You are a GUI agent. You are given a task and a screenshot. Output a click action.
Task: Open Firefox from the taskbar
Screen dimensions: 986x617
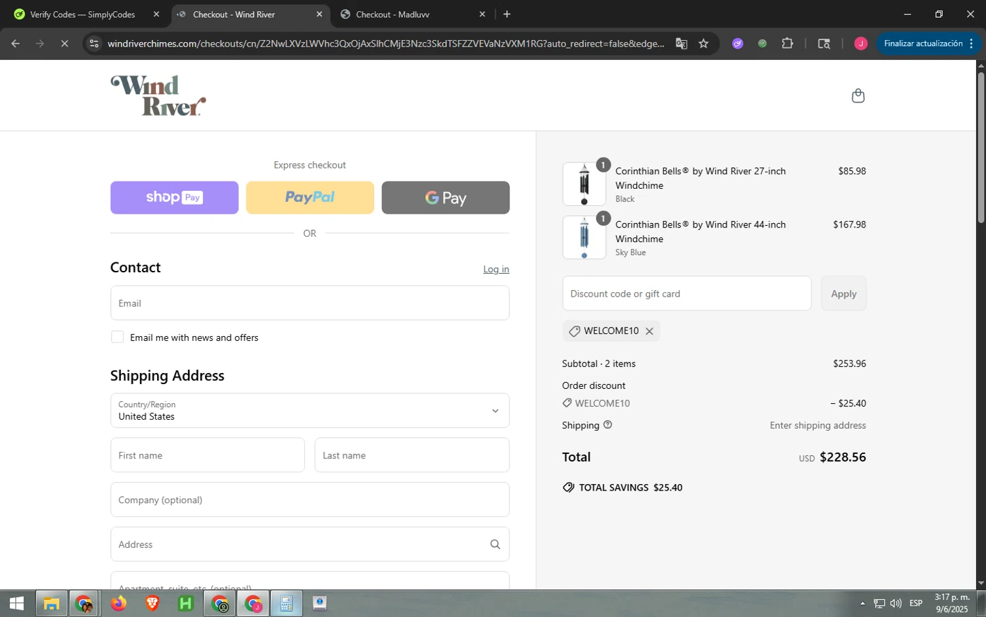[118, 603]
